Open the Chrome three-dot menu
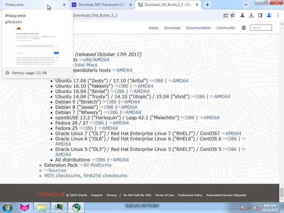The image size is (284, 213). 278,16
